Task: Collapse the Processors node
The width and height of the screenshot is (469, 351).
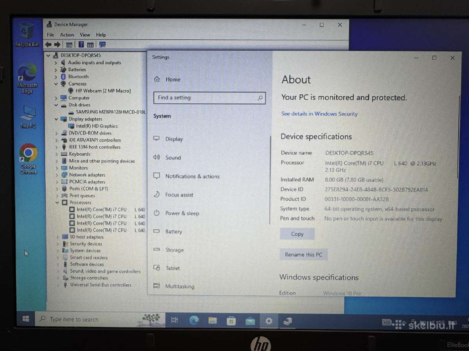Action: click(57, 202)
